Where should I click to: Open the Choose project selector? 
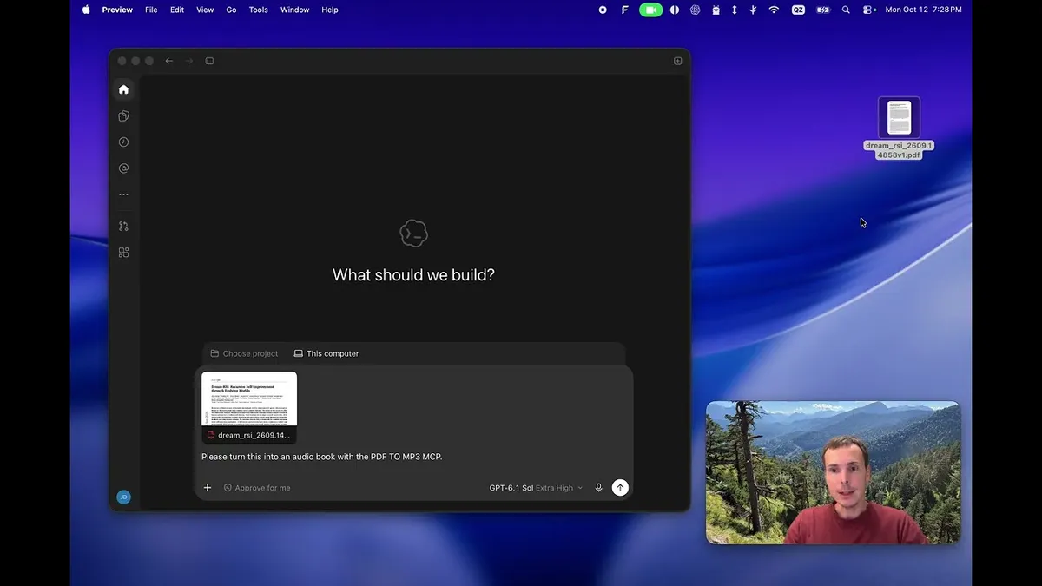point(244,353)
